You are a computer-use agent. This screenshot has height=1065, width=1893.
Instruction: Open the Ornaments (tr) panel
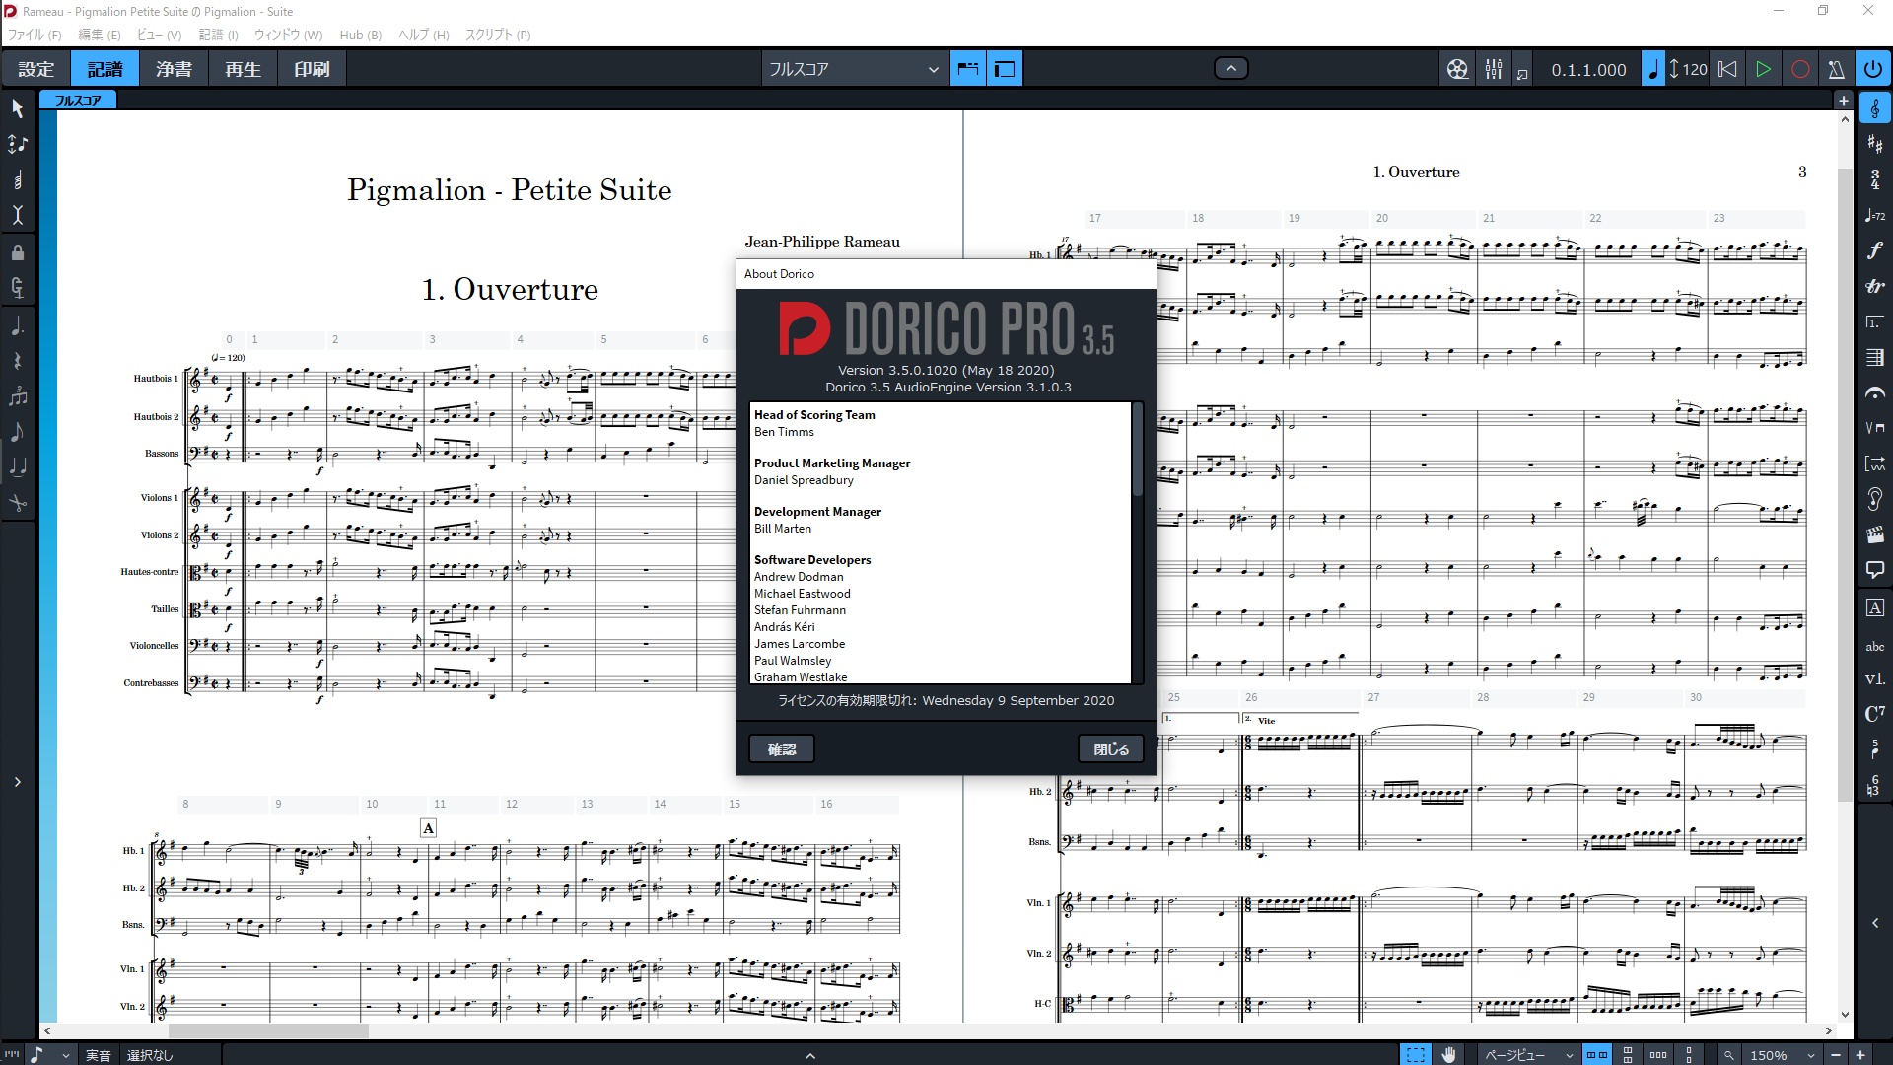click(x=1874, y=286)
